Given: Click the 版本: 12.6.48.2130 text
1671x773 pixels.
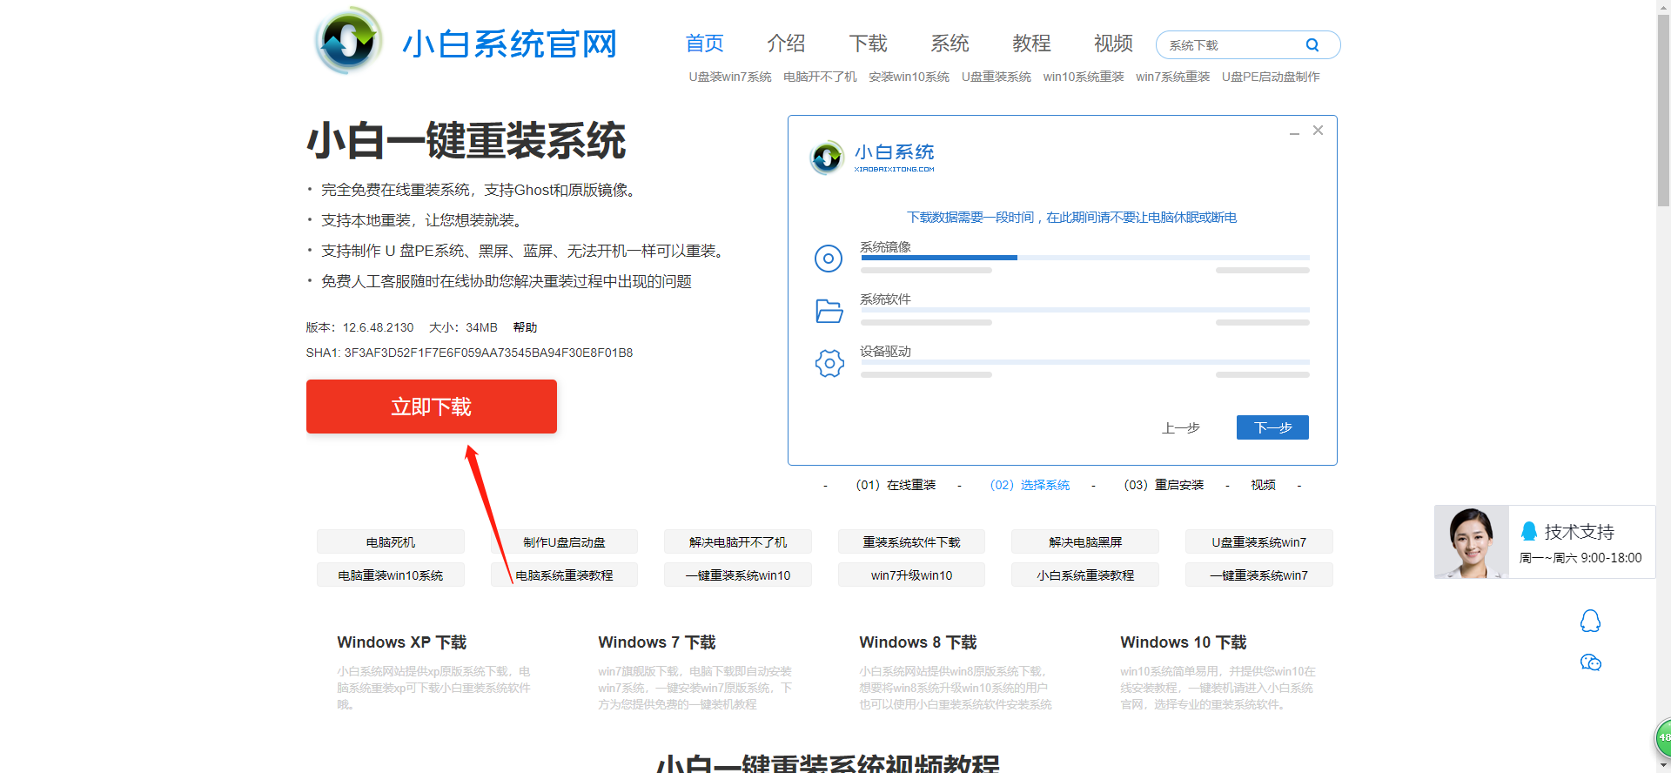Looking at the screenshot, I should click(359, 327).
